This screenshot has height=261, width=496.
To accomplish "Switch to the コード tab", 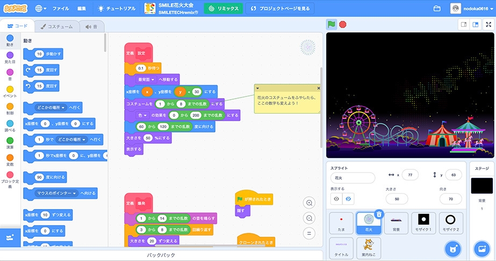I will tap(17, 26).
